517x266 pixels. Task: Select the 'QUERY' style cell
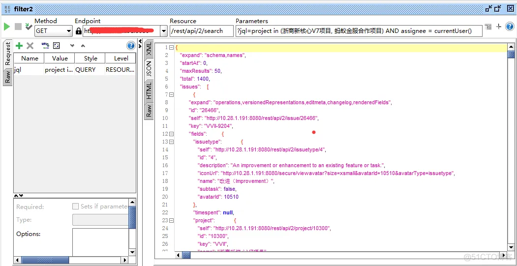pos(90,69)
